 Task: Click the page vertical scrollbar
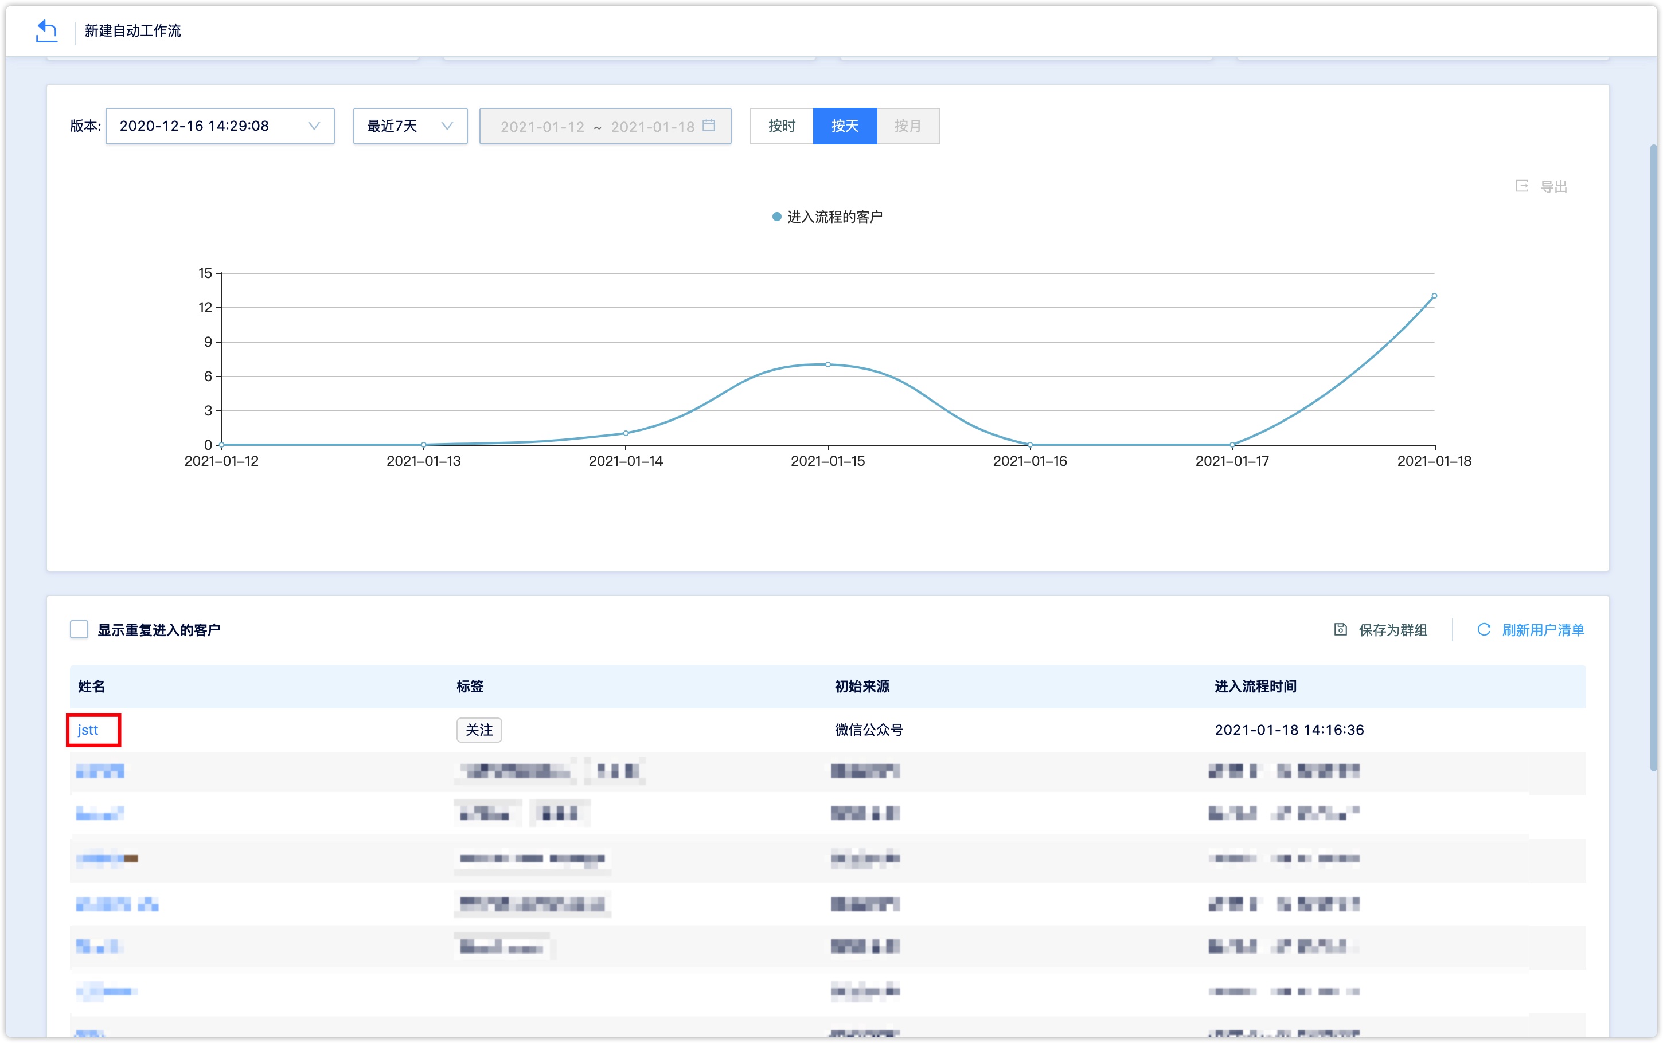point(1653,458)
